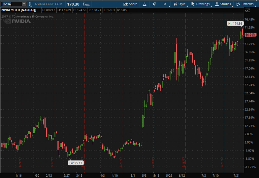
Task: Click the 2/13 date axis label
Action: [x=49, y=175]
